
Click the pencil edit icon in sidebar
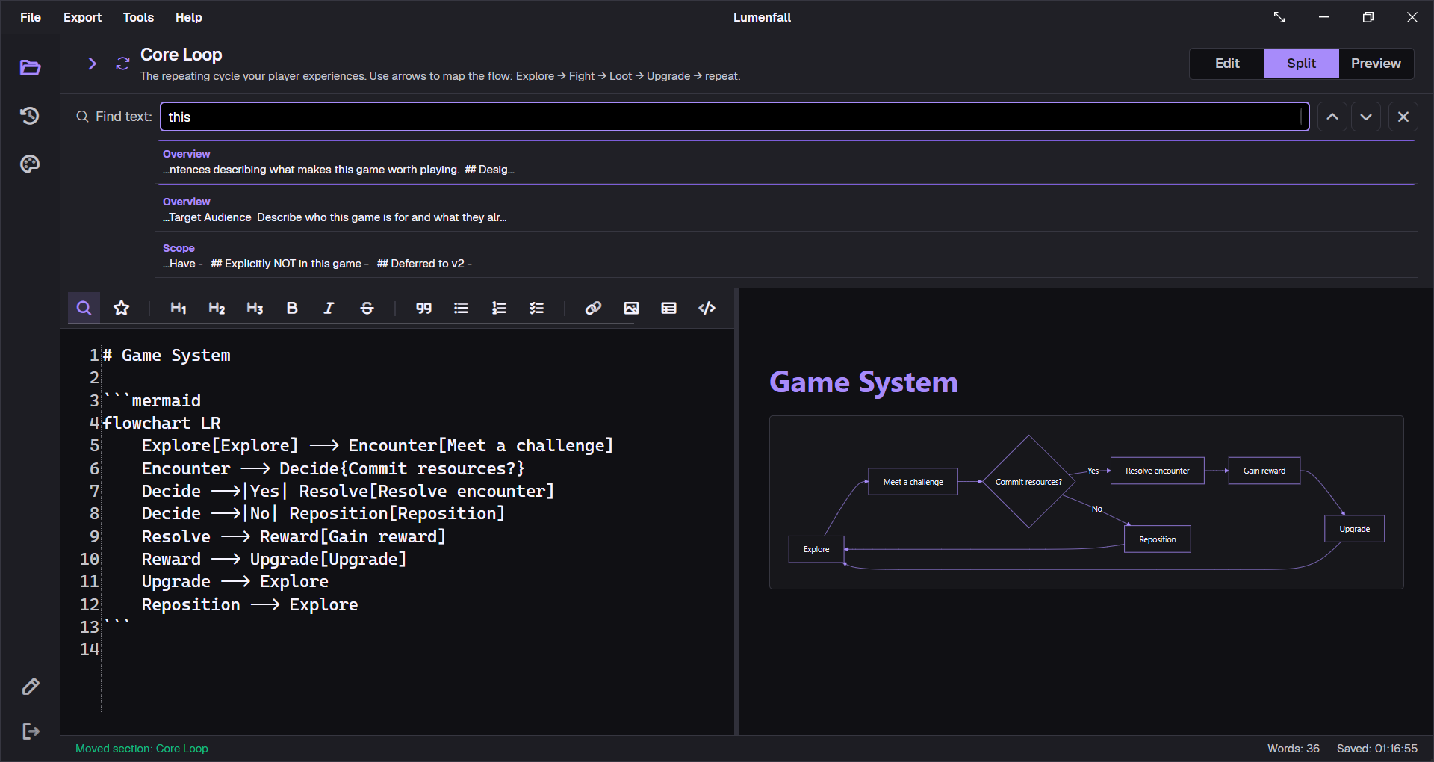(31, 687)
